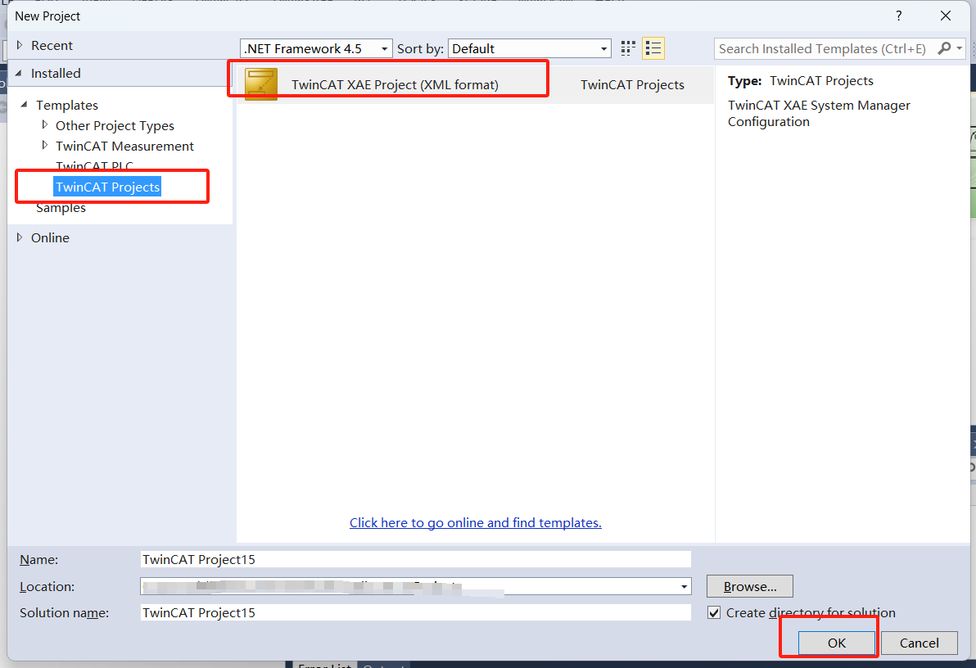Select the TwinCAT XAE Project template icon
976x668 pixels.
(x=261, y=84)
